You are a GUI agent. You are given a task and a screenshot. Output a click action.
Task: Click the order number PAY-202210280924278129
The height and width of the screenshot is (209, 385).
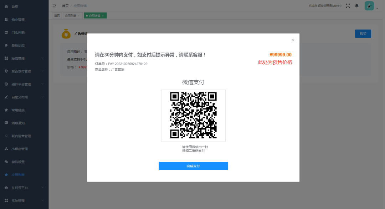click(x=128, y=64)
